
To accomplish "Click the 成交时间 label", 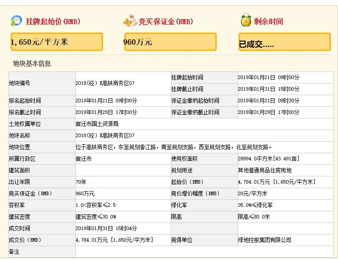I will point(20,229).
